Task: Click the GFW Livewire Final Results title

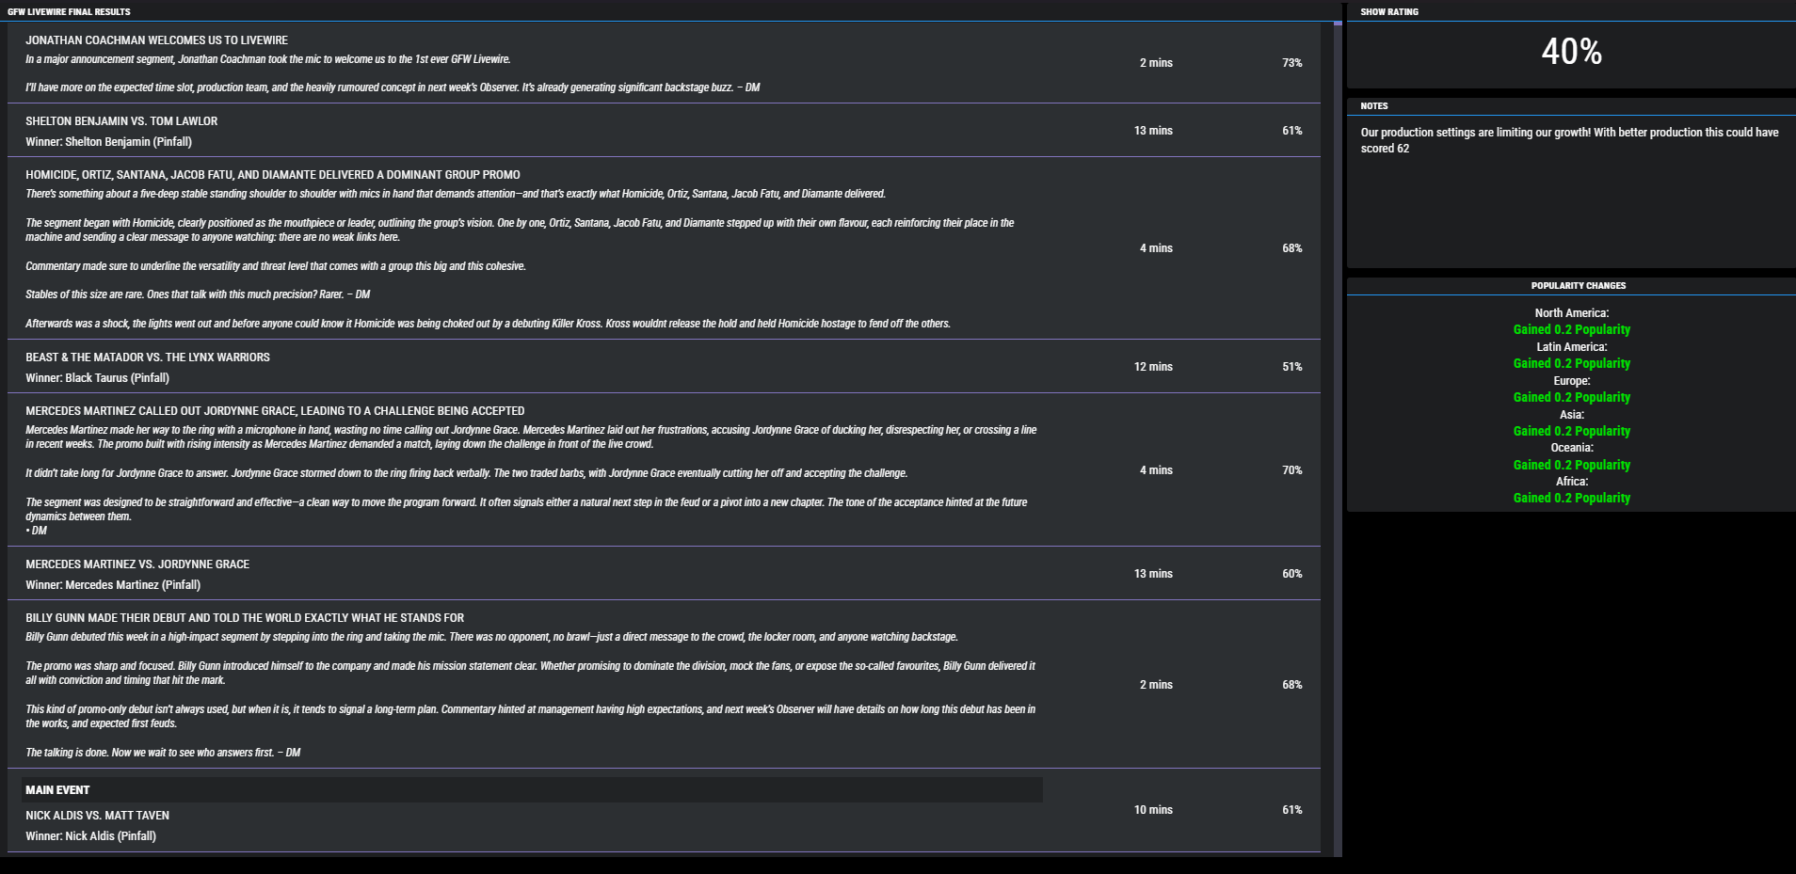Action: coord(69,12)
